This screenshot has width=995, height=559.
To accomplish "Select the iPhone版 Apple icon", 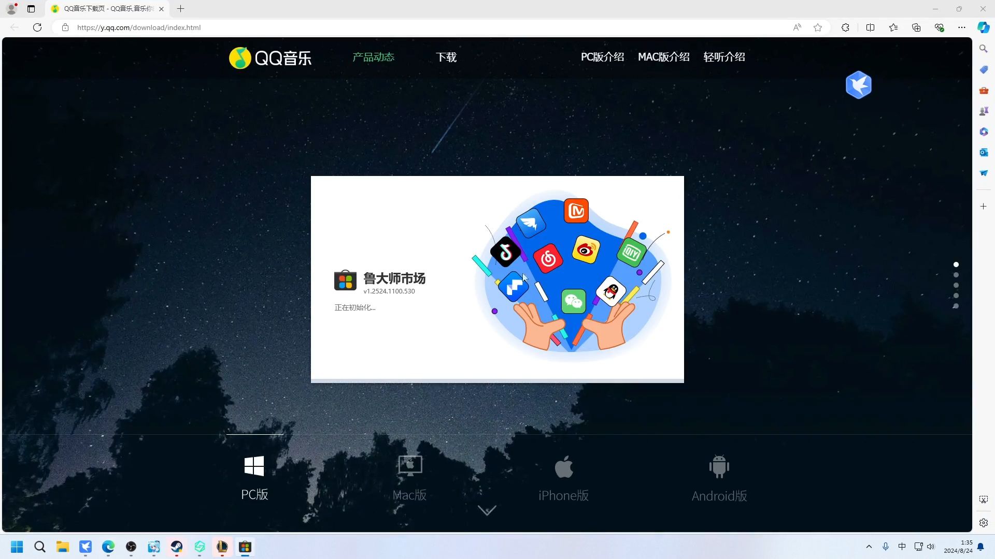I will tap(564, 466).
